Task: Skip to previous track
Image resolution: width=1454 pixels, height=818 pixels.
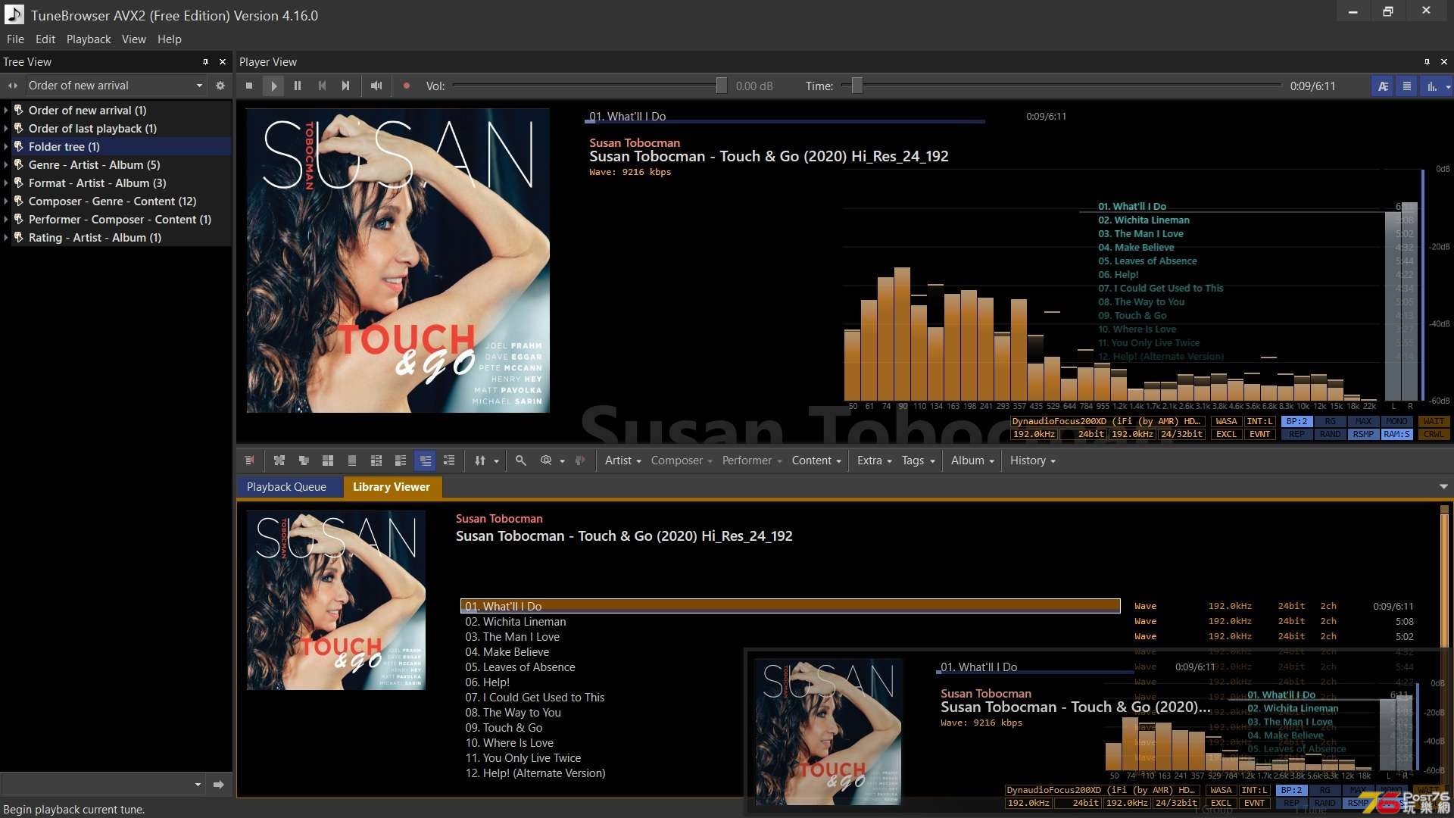Action: [322, 86]
